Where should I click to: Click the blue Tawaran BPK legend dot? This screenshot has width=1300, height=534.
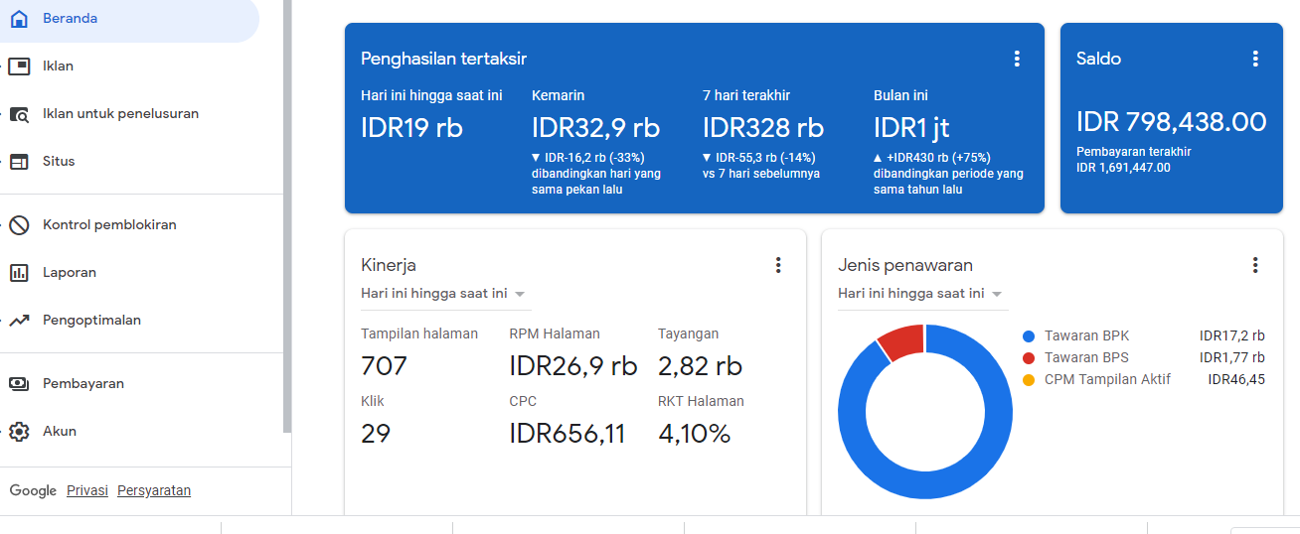(1028, 336)
